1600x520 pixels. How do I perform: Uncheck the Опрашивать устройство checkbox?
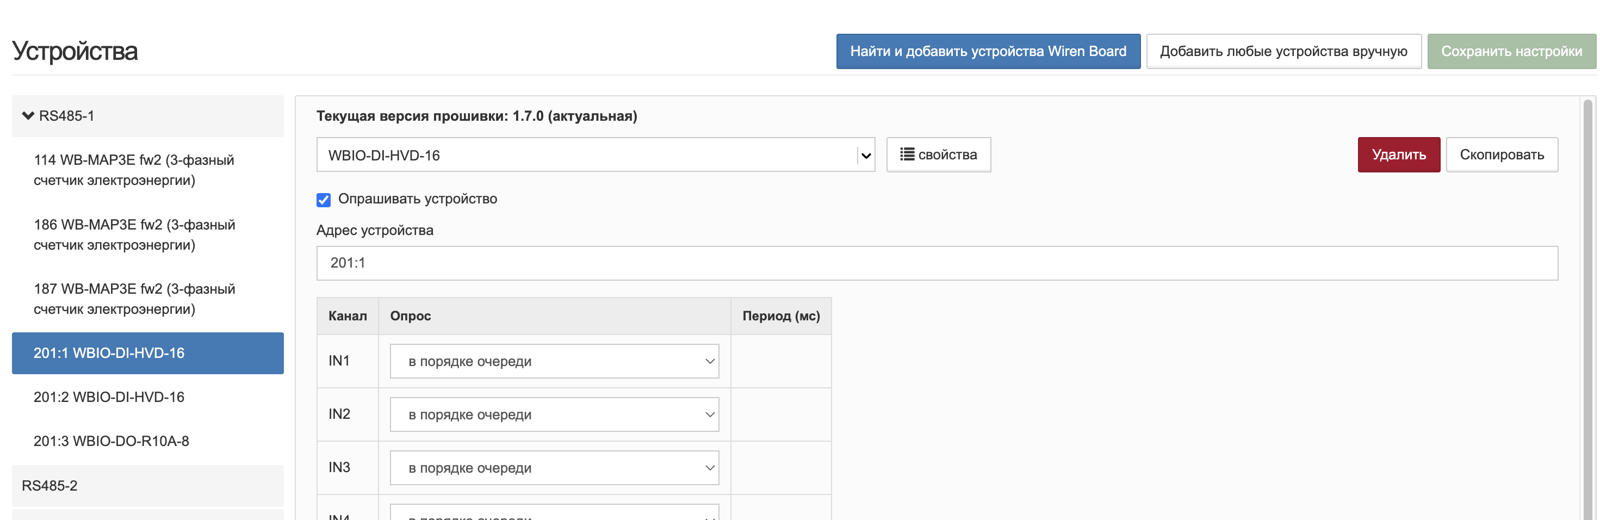click(x=324, y=200)
